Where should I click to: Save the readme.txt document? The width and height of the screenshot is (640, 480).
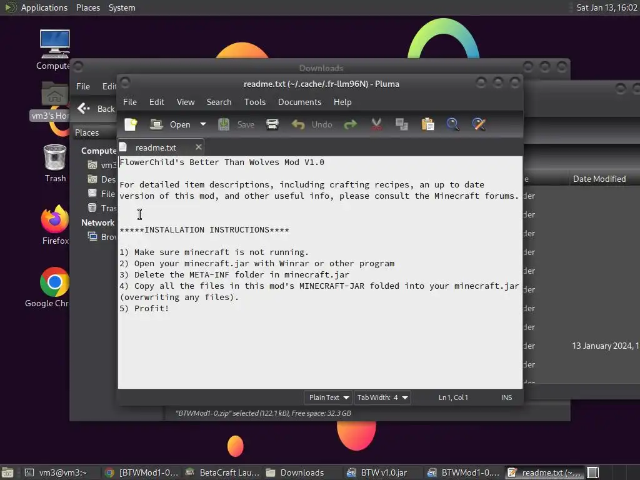236,124
